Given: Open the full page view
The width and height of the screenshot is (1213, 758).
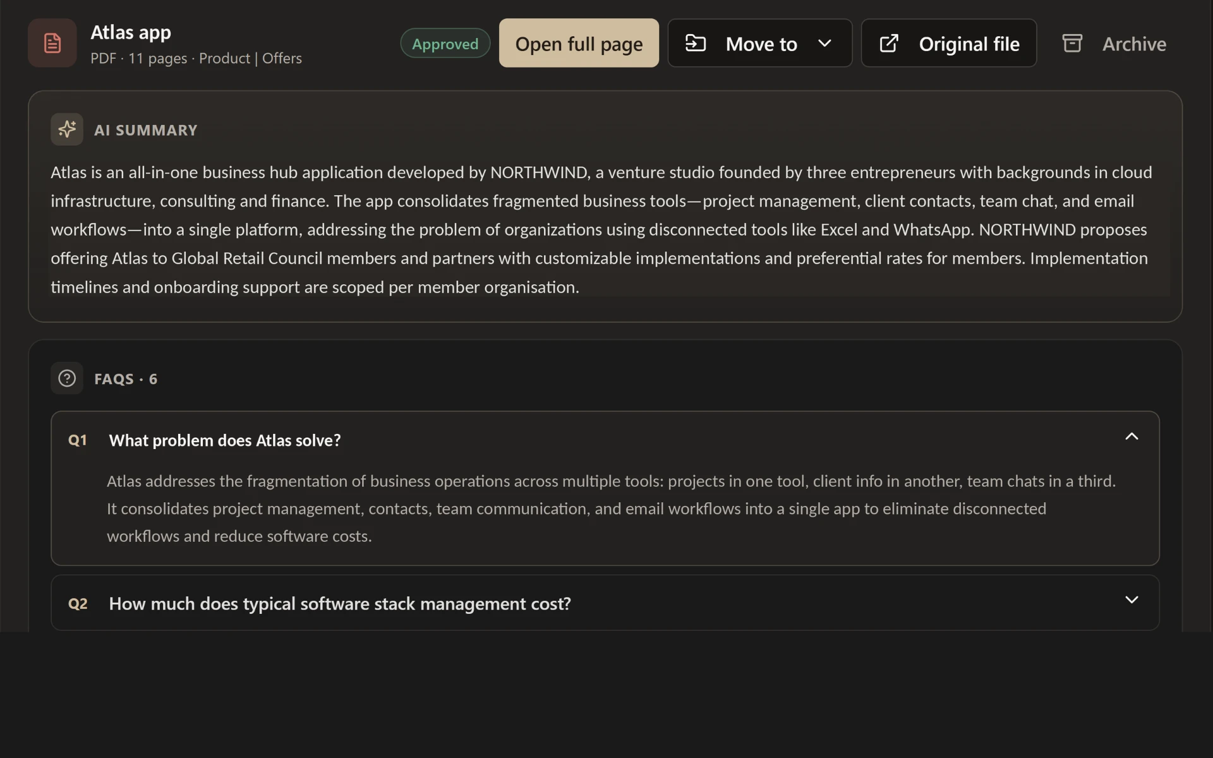Looking at the screenshot, I should coord(579,43).
